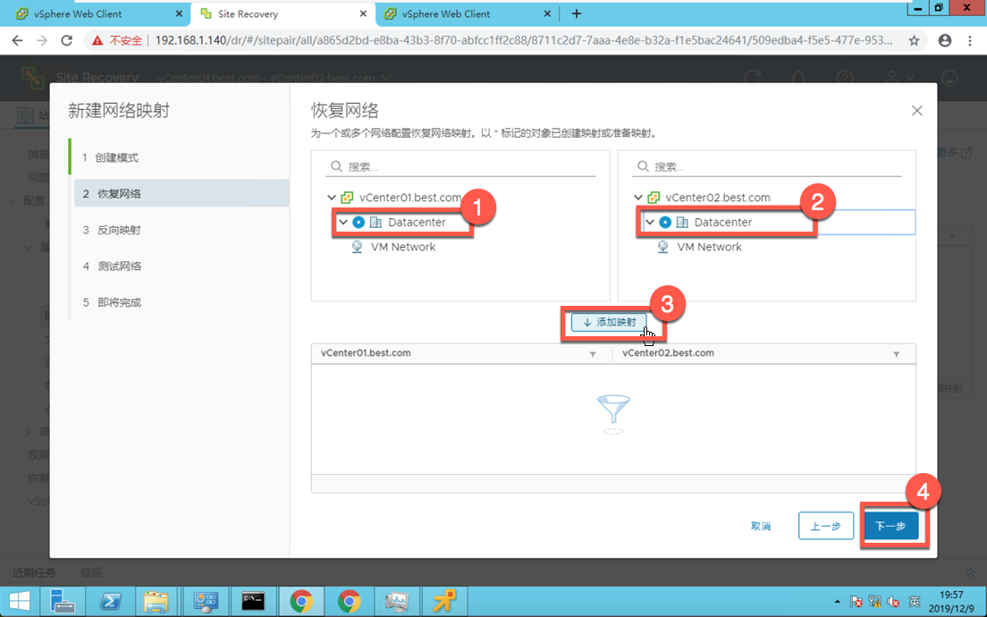
Task: Open the Windows Start menu
Action: [19, 601]
